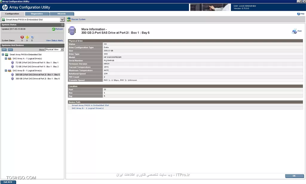Open Smart Array P410i device path link
Screen dimensions: 306x184
point(90,105)
